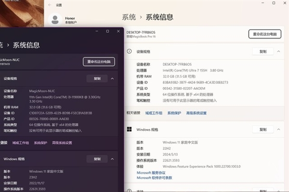289x192 pixels.
Task: Click 系统信息 heading in dark window
Action: [x=26, y=45]
